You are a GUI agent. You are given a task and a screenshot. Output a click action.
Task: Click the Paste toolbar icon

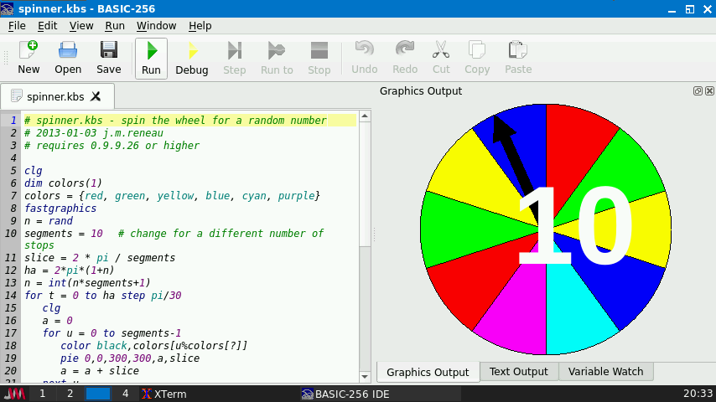click(x=517, y=58)
